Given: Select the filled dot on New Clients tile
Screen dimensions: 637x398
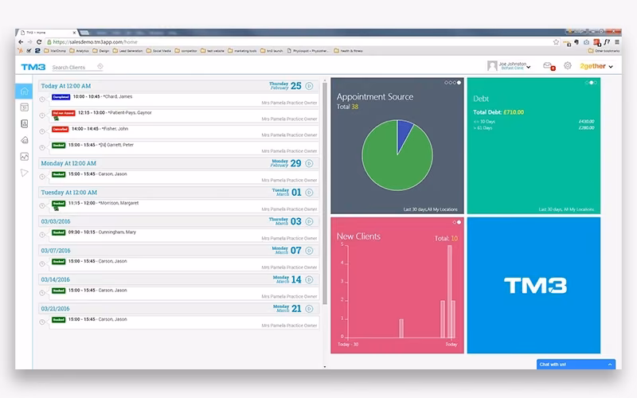Looking at the screenshot, I should coord(459,222).
